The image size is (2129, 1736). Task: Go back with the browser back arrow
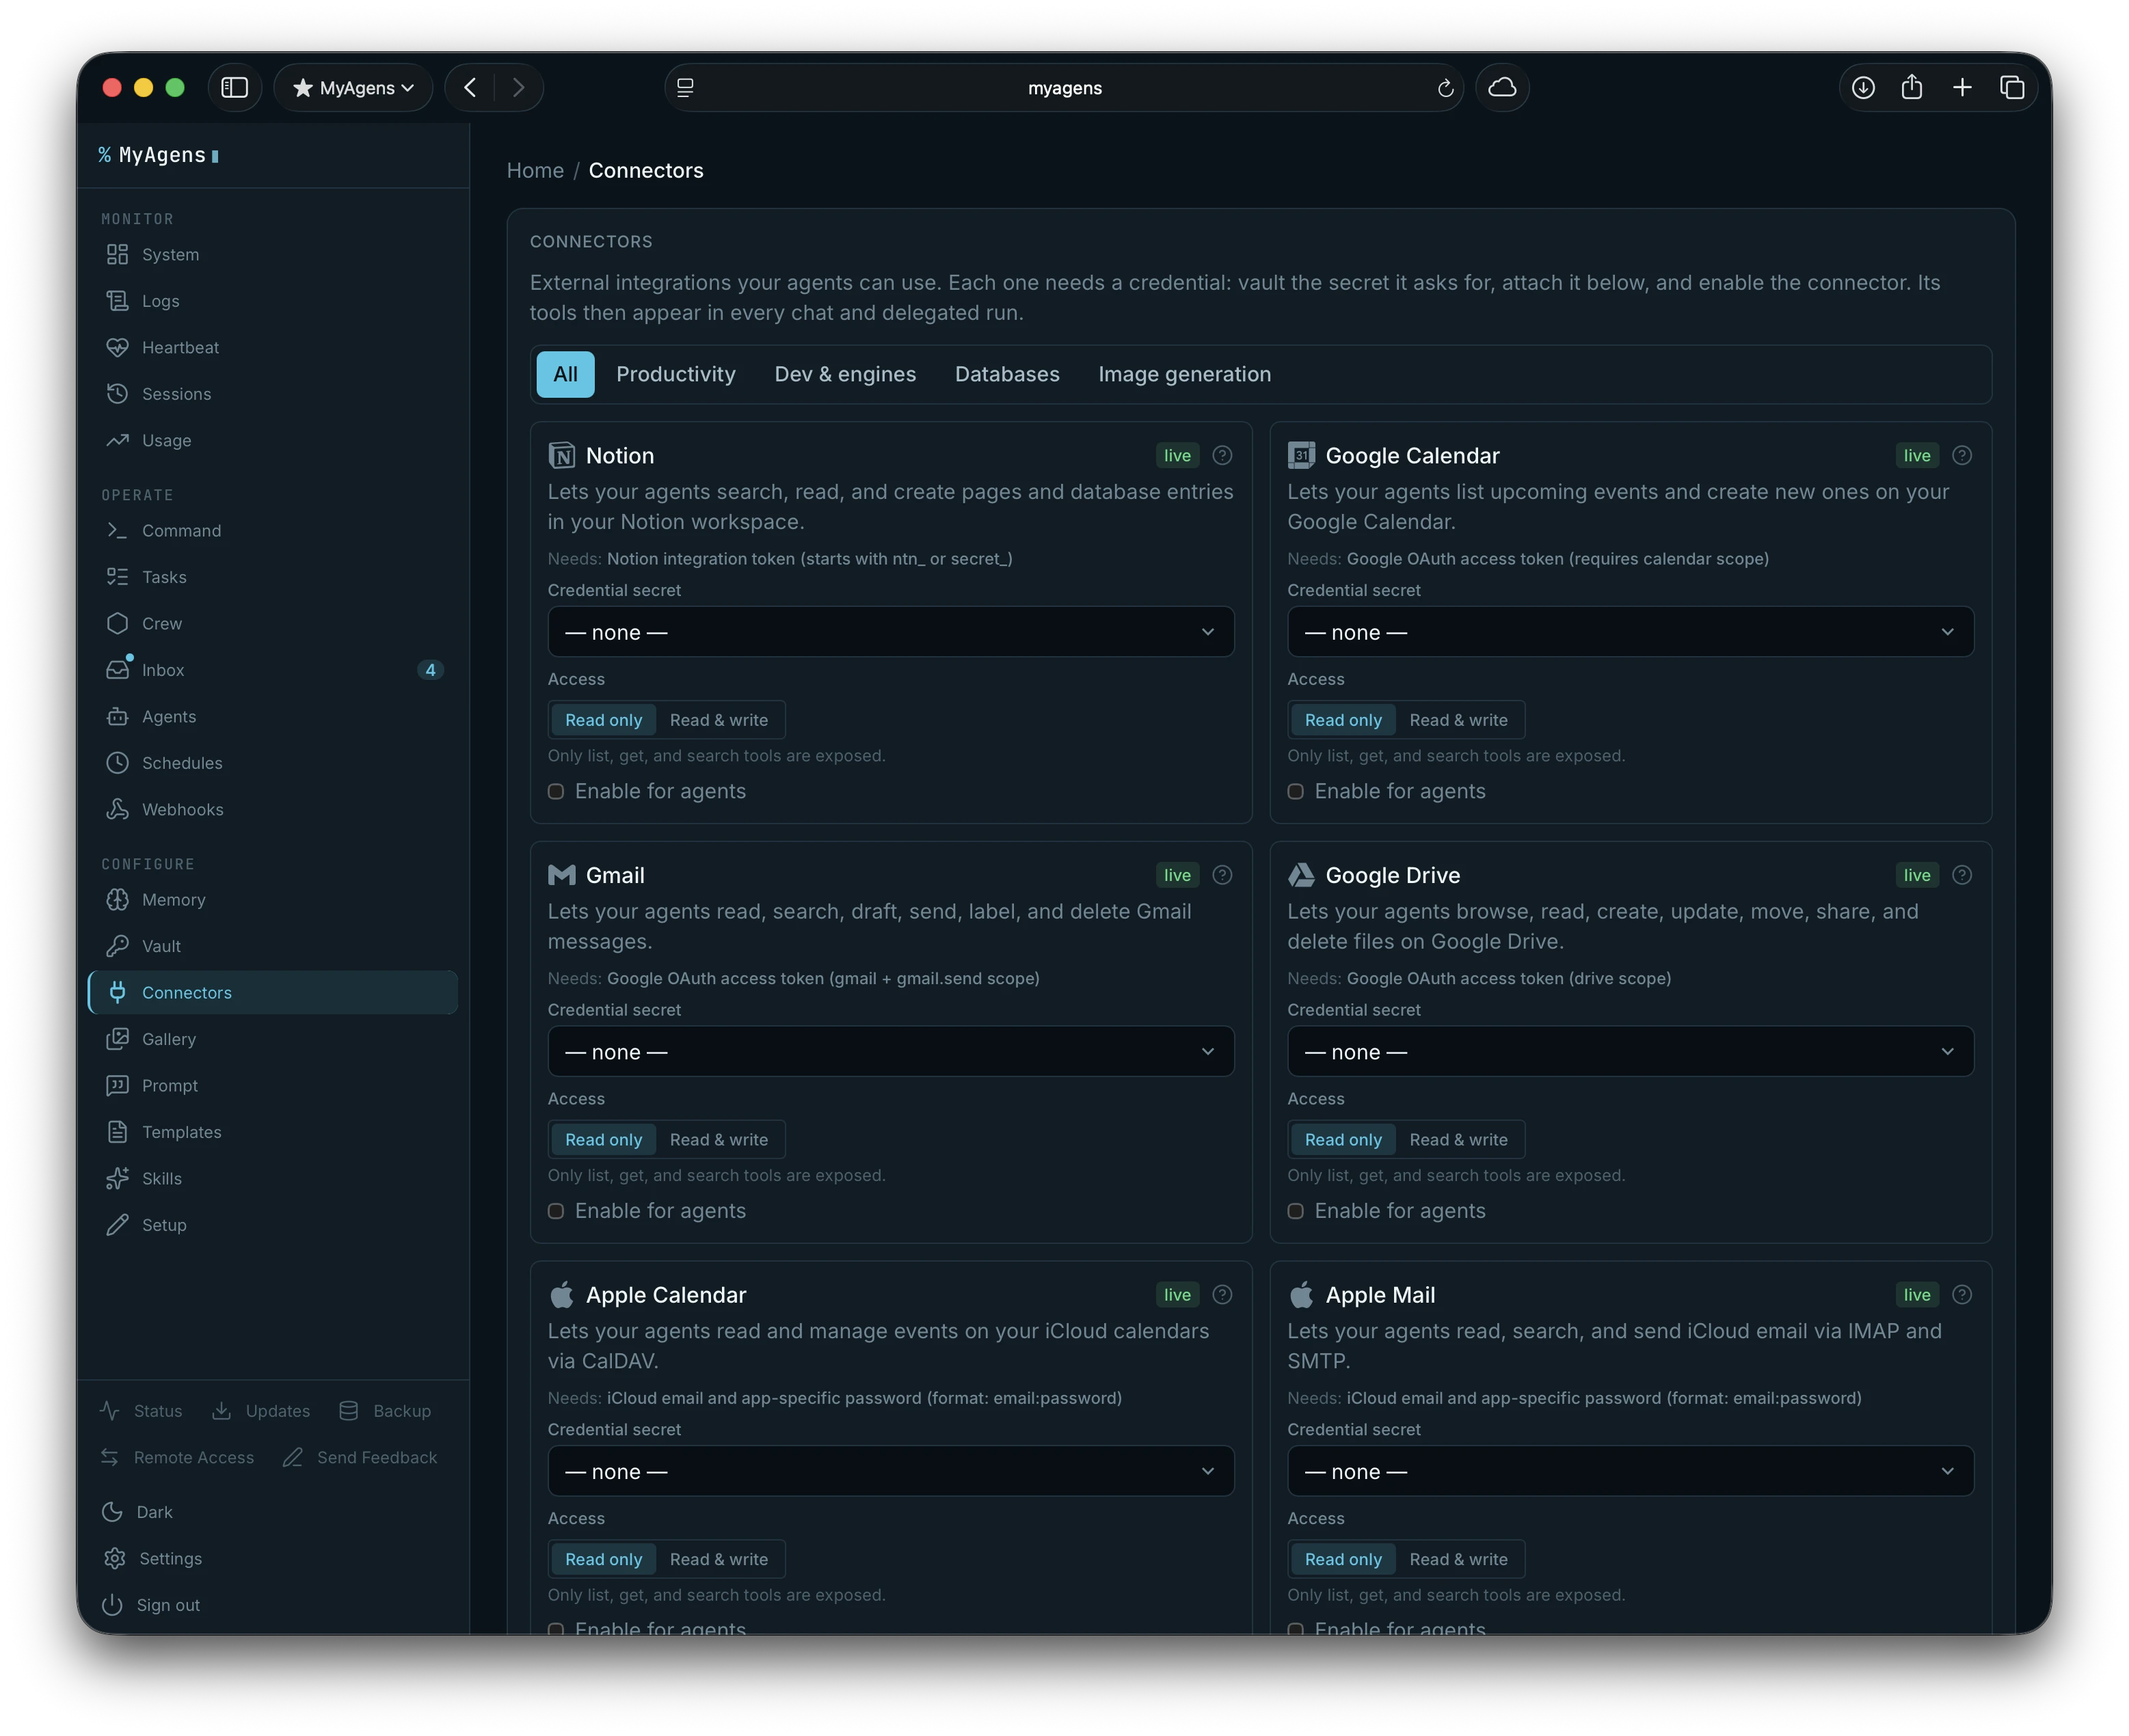pos(469,88)
